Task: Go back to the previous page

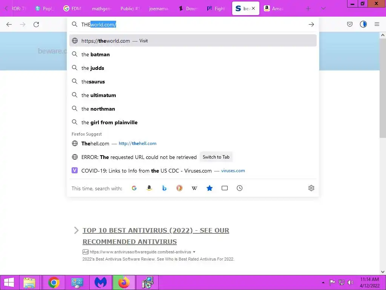Action: coord(9,25)
